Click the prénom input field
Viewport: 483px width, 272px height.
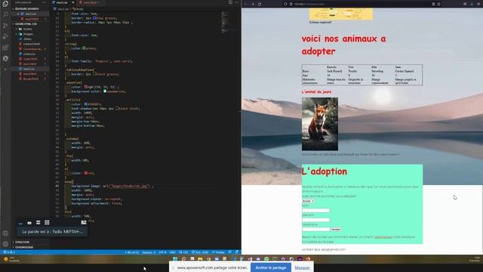[316, 220]
